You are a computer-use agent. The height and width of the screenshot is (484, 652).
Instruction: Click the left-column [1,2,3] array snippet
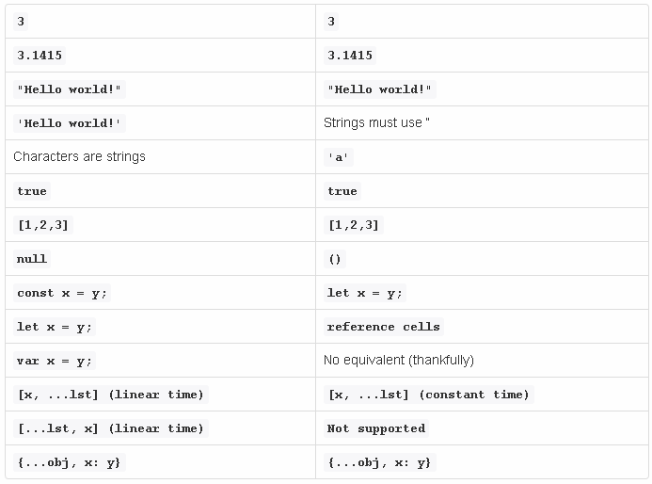43,225
